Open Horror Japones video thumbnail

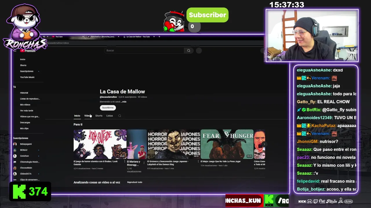coord(174,144)
